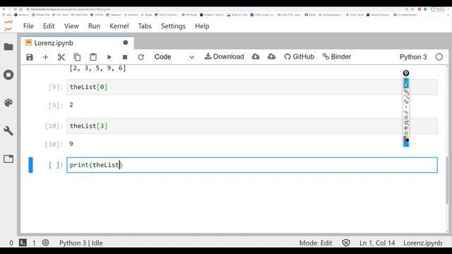Viewport: 452px width, 254px height.
Task: Cut the selected cell with scissors icon
Action: click(x=61, y=57)
